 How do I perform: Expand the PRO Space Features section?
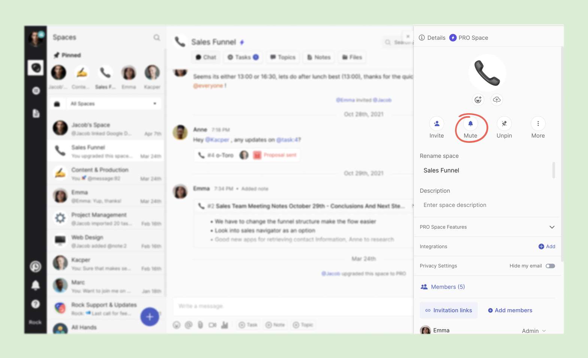(552, 227)
